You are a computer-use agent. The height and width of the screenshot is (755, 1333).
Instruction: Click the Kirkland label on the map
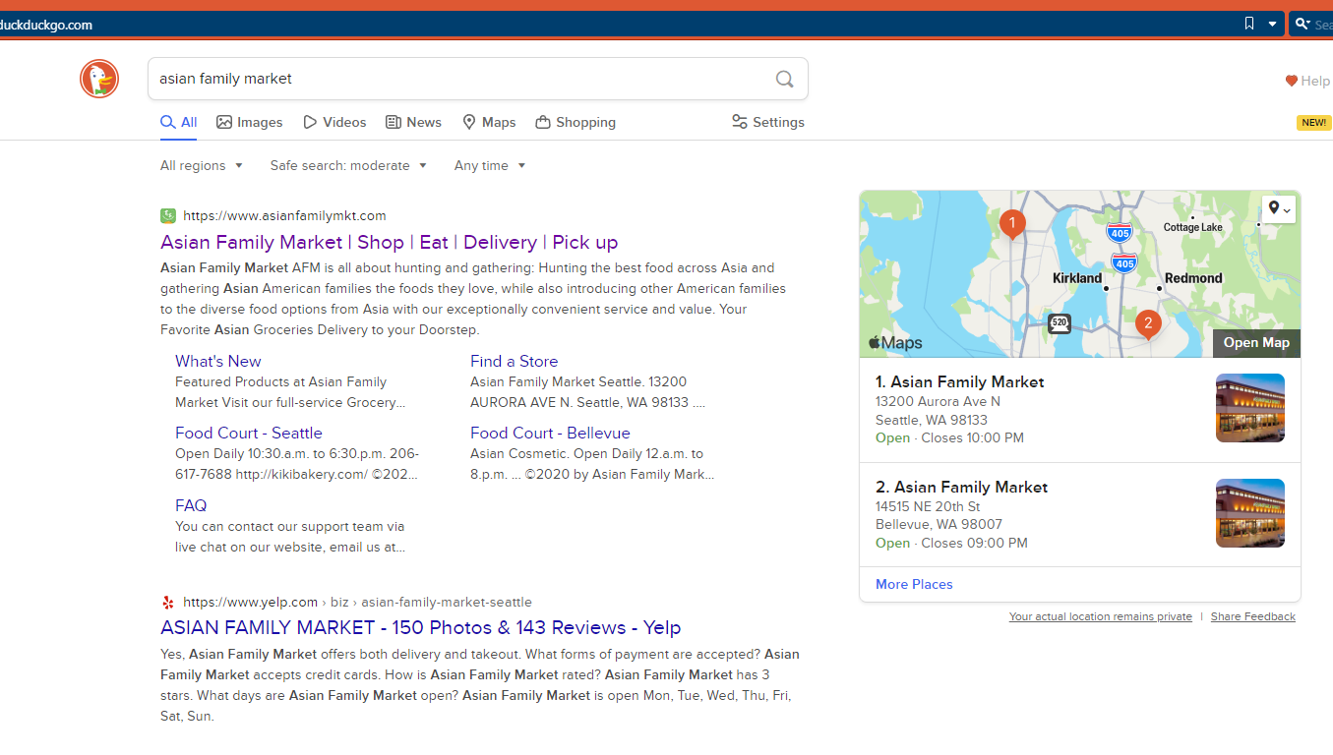tap(1077, 278)
